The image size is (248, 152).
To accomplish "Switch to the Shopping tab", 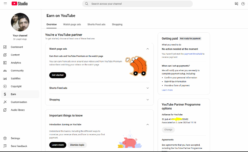I will pos(117,24).
